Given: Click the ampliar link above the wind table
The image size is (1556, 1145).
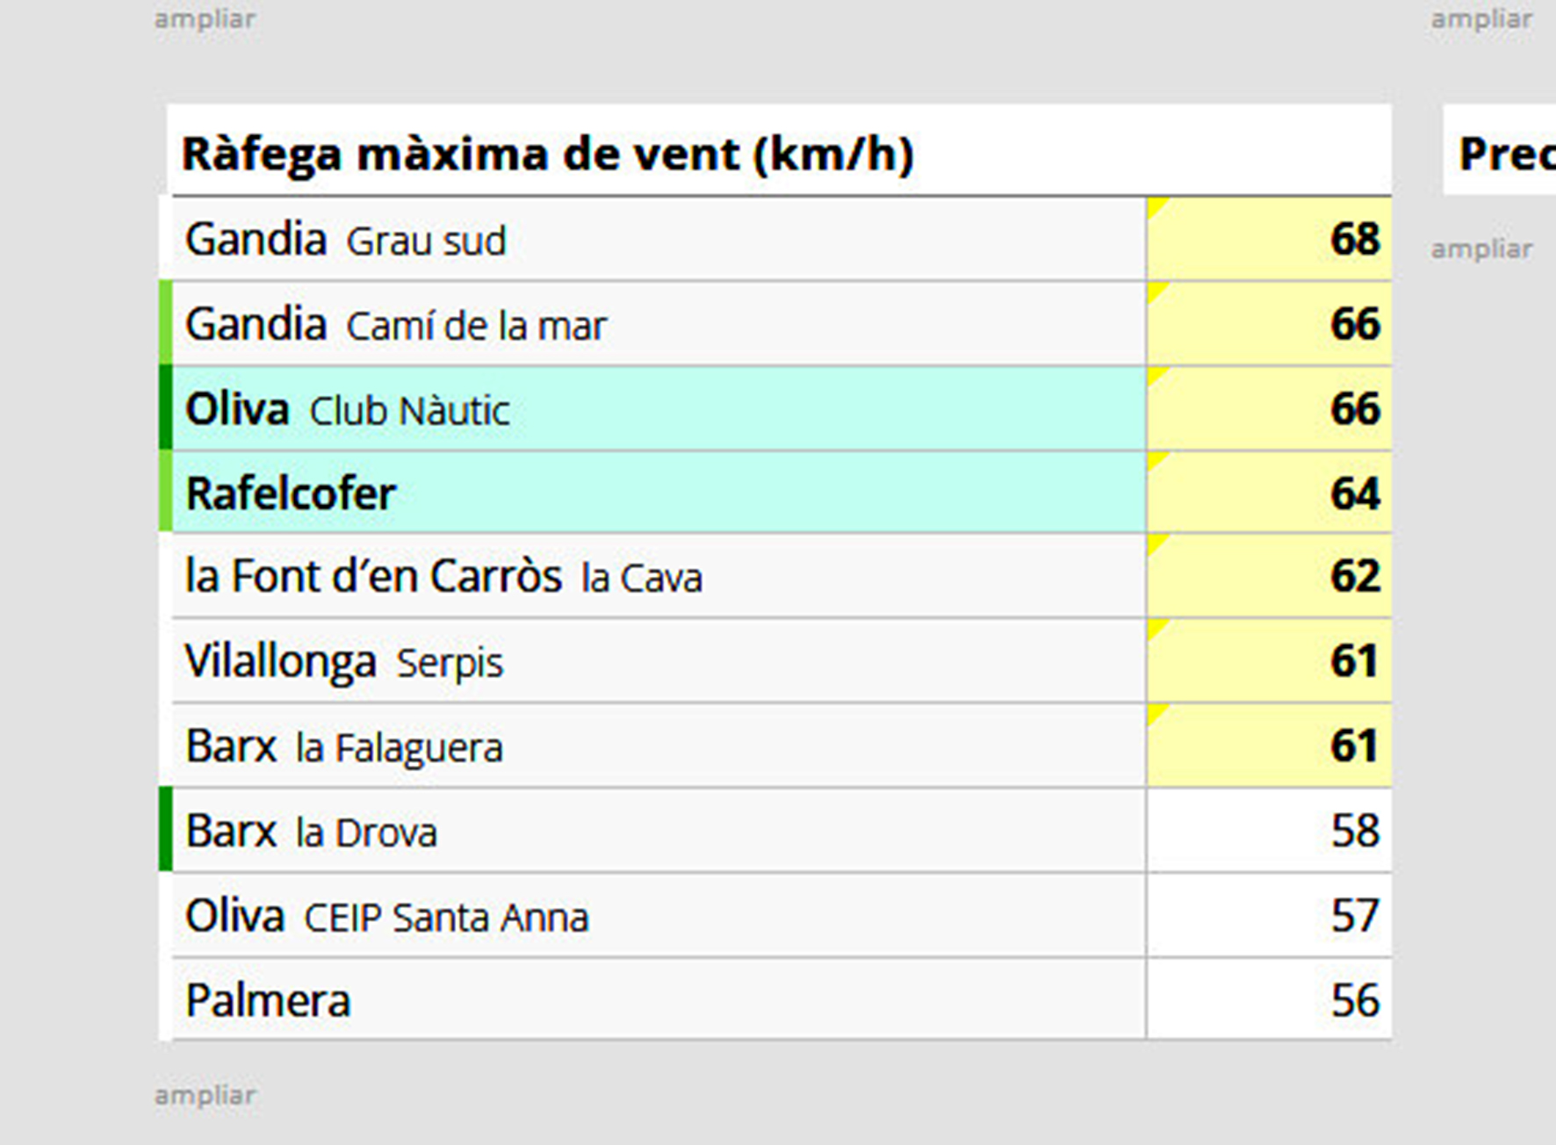Looking at the screenshot, I should 205,18.
